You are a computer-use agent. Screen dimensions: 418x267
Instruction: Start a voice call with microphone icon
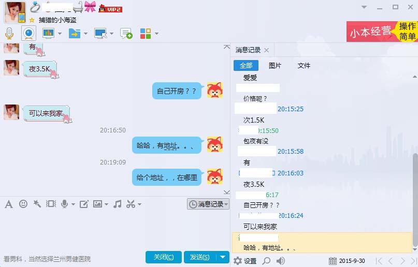coord(9,34)
